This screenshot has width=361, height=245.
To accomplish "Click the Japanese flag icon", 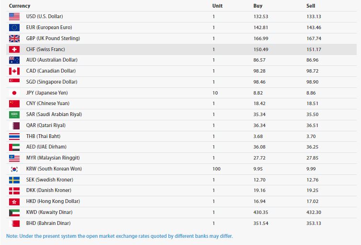I will (x=14, y=93).
